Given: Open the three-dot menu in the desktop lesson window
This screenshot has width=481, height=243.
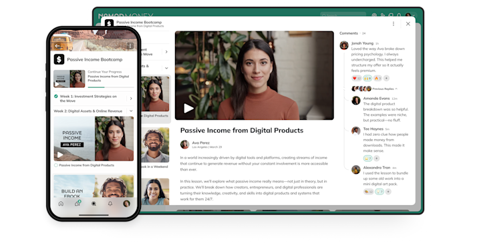Looking at the screenshot, I should tap(393, 24).
